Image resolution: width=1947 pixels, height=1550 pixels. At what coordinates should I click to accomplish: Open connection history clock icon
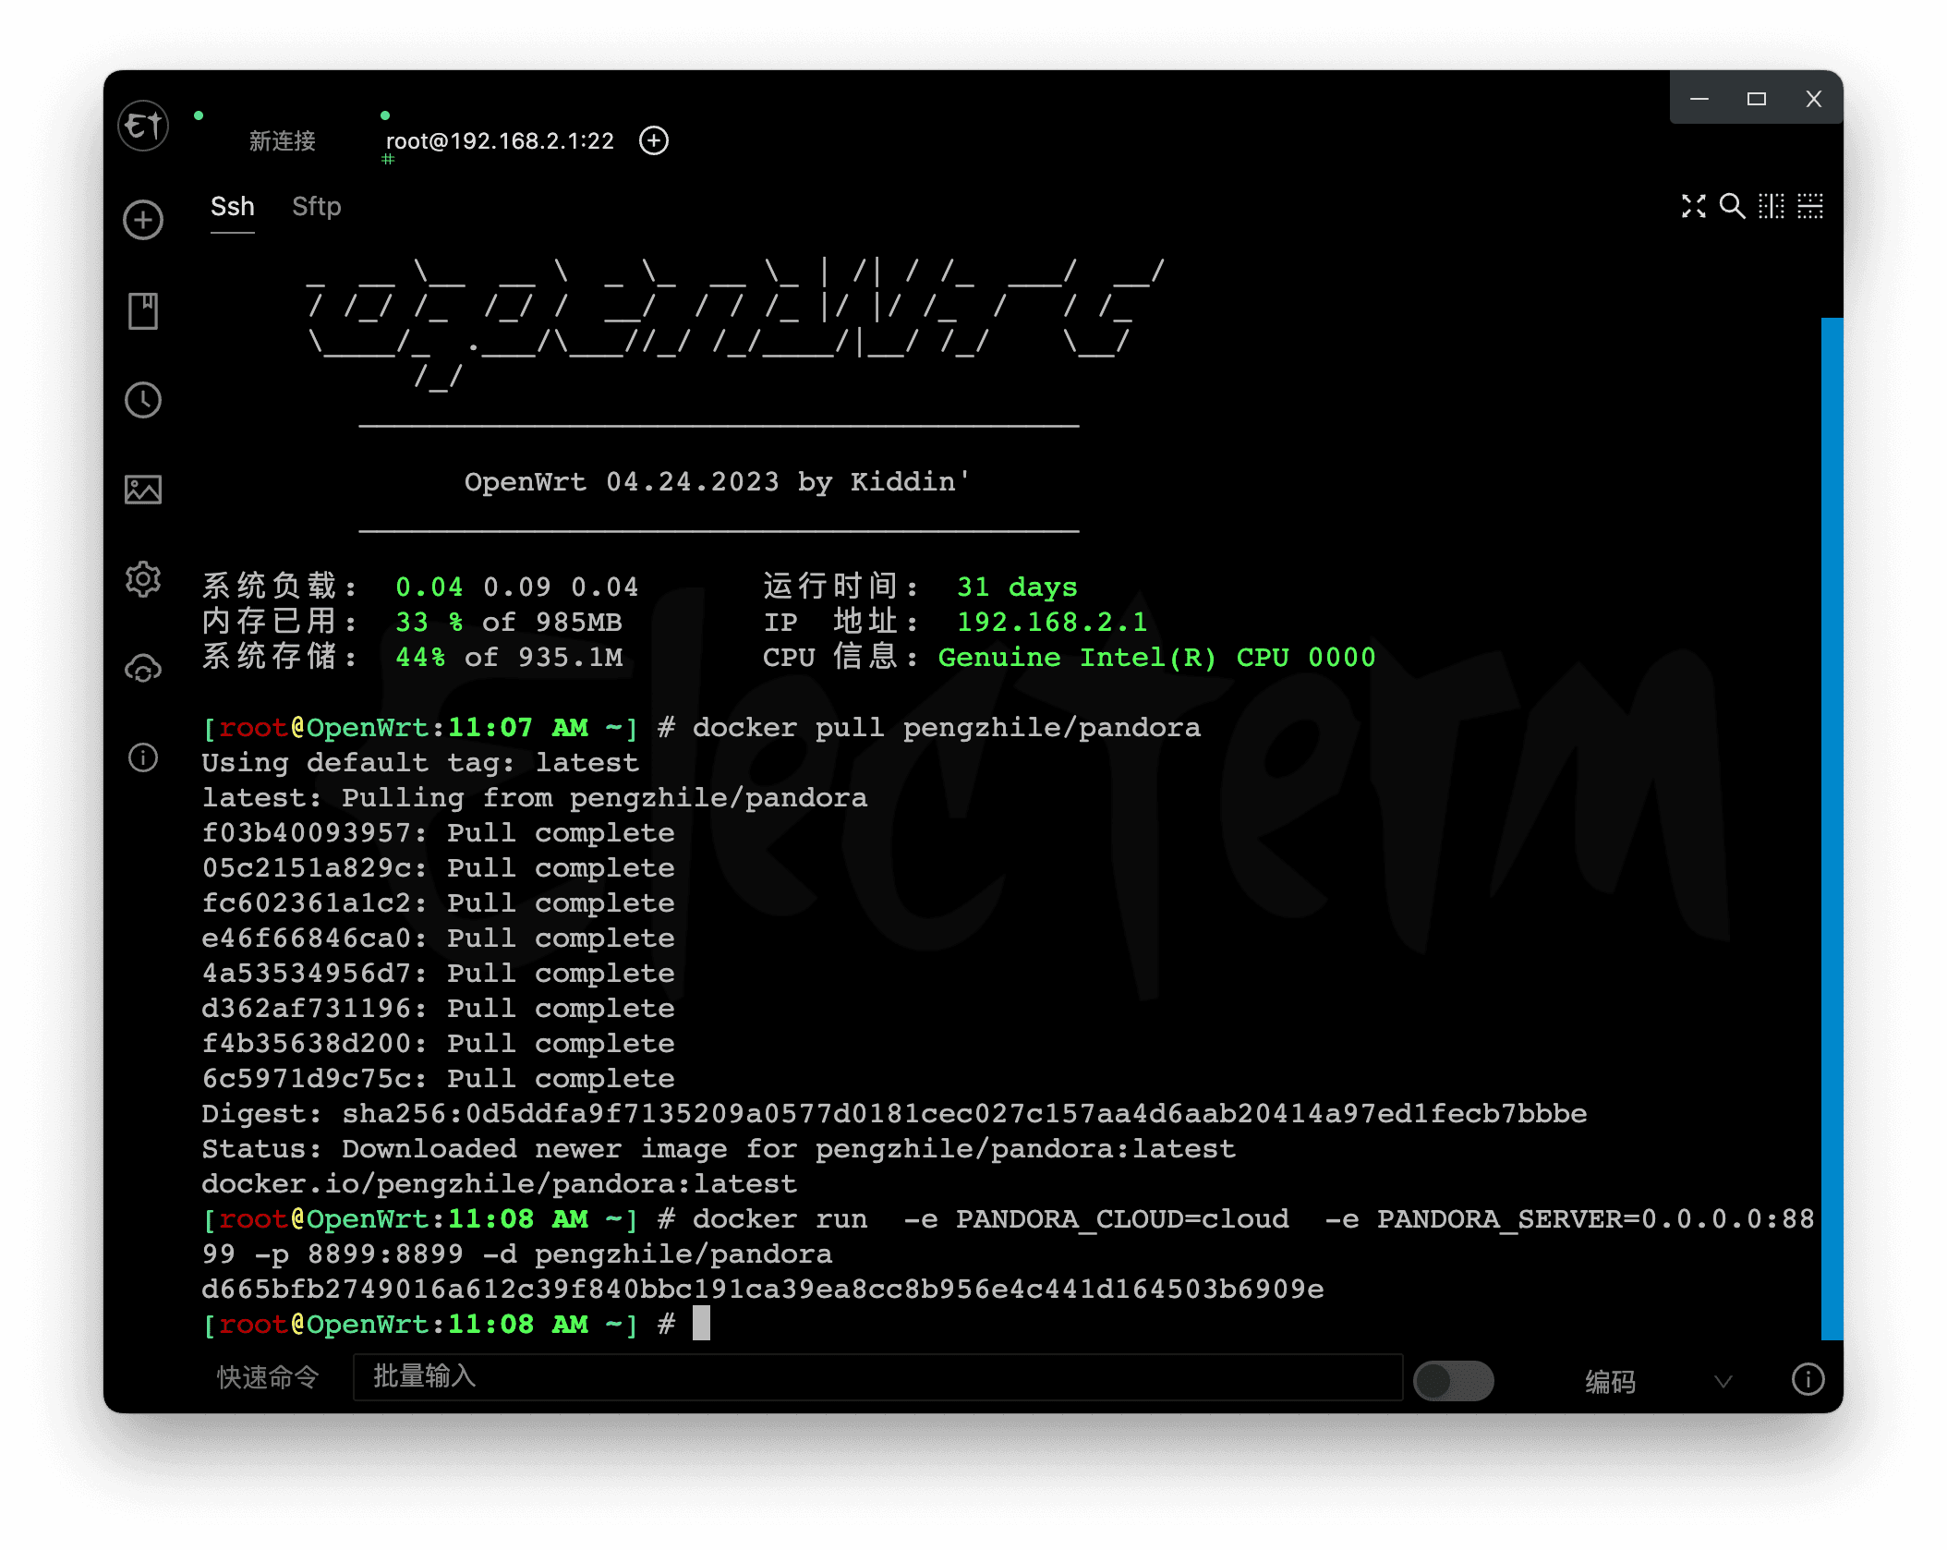(x=143, y=400)
